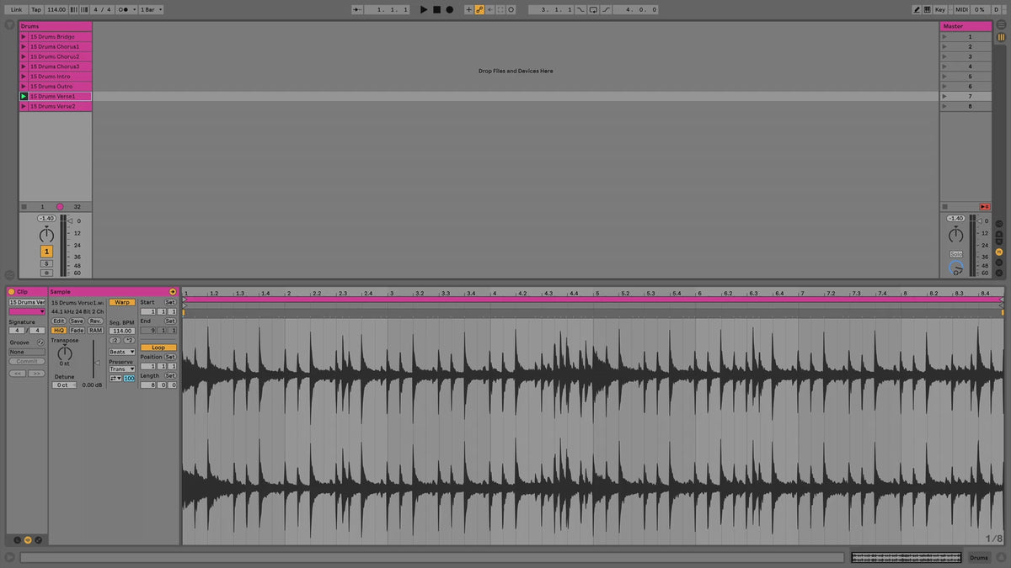Open the Groove Pool icon next to Groove

click(40, 342)
